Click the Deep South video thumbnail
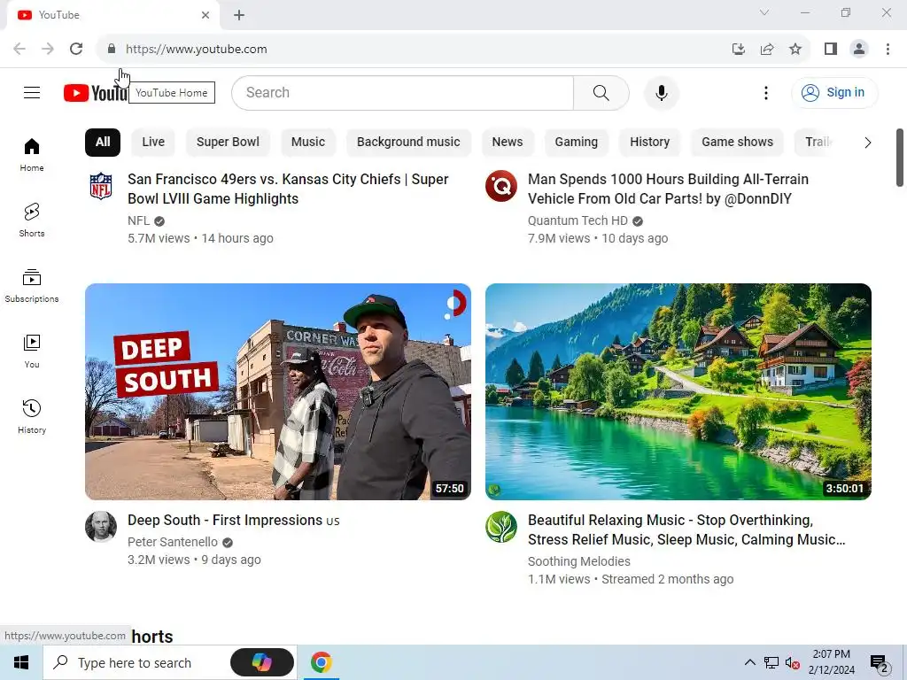907x680 pixels. 277,391
